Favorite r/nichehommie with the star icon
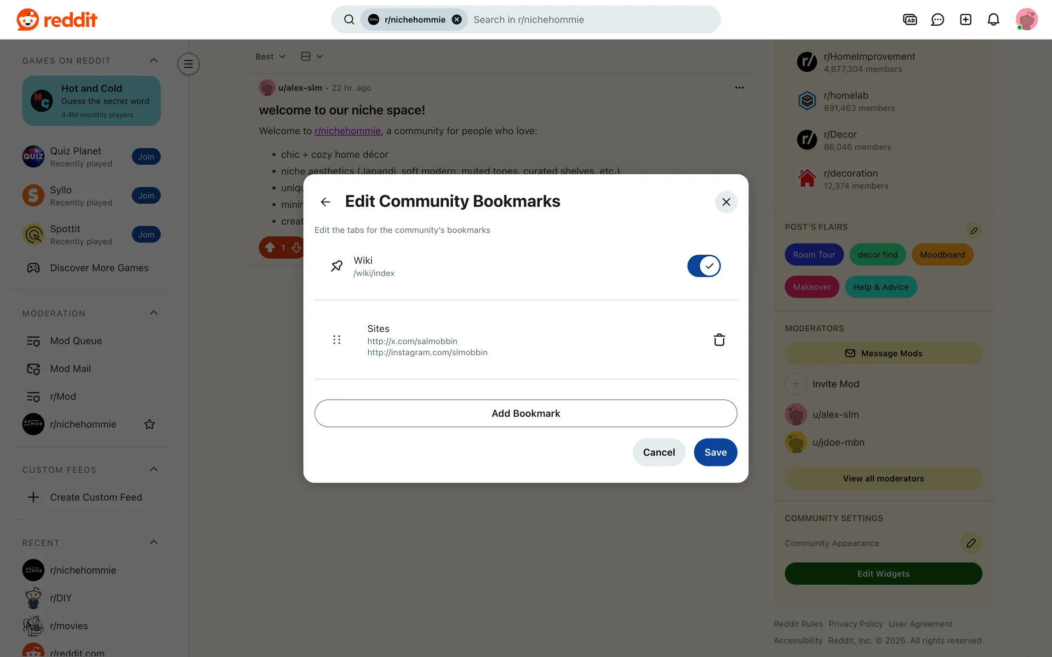The height and width of the screenshot is (657, 1052). coord(150,424)
